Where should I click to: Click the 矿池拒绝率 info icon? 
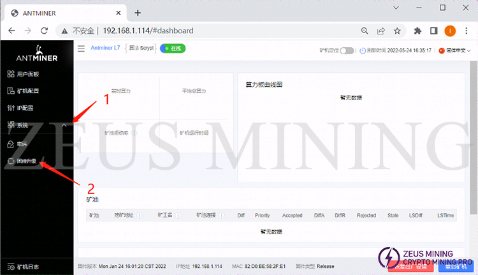tap(134, 133)
